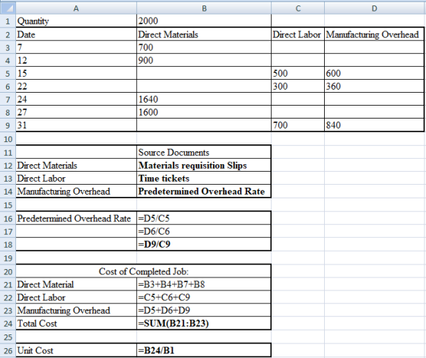Viewport: 426px width, 358px height.
Task: Select column A header
Action: point(76,8)
